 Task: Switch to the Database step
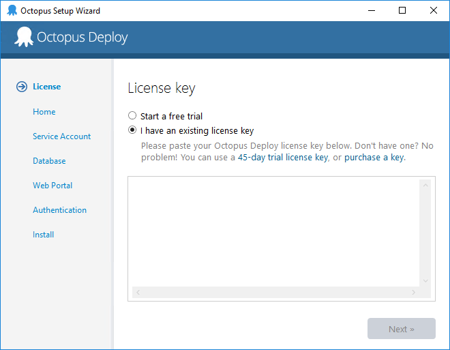point(49,161)
